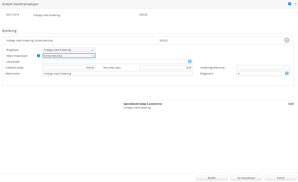Open supplier lookup in Leverandør field
Screen dimensions: 298x182
[190, 62]
